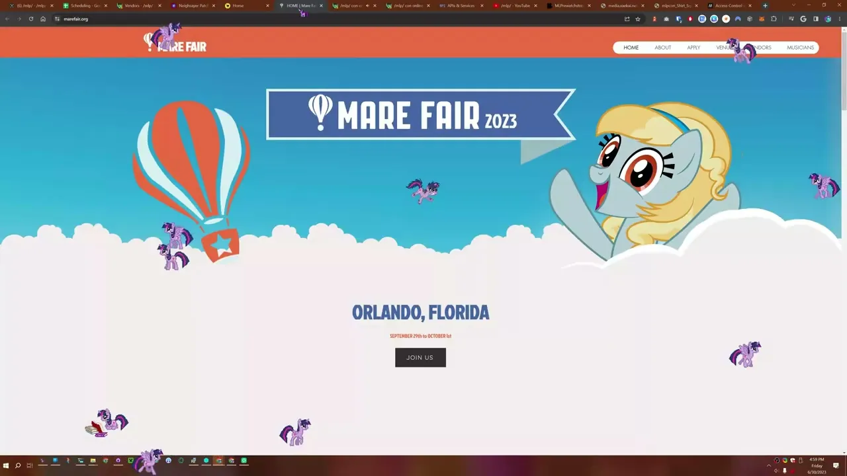Show hidden system tray icons
The image size is (847, 476).
coord(769,465)
